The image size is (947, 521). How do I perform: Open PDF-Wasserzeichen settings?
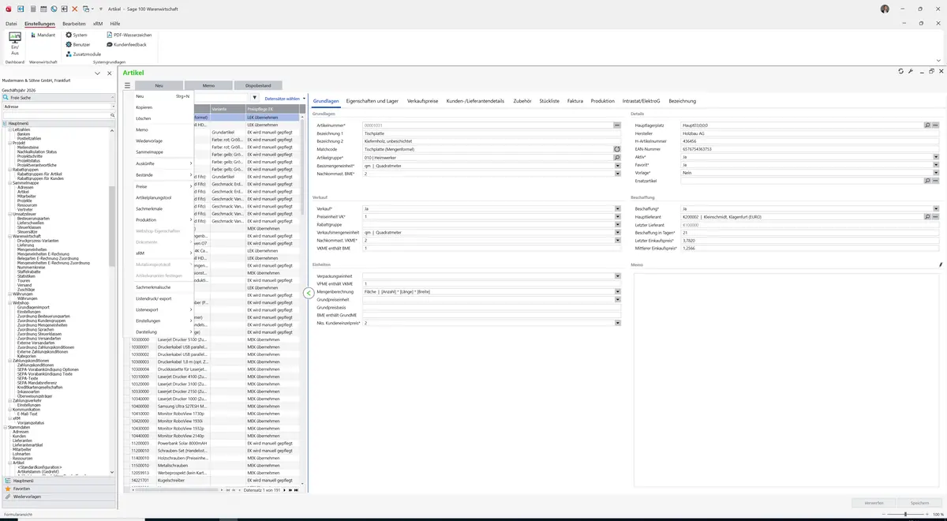tap(129, 35)
